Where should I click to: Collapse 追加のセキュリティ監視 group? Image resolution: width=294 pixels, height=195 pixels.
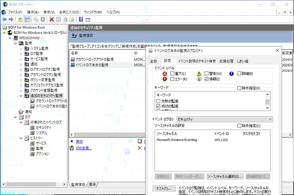(x=21, y=96)
